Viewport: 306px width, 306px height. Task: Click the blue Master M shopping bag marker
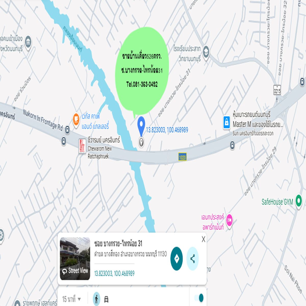click(x=227, y=122)
